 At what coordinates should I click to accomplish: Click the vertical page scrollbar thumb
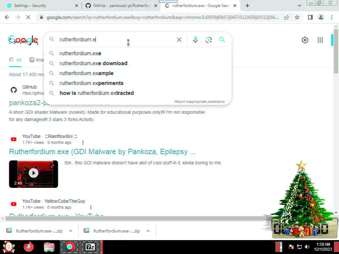[336, 51]
